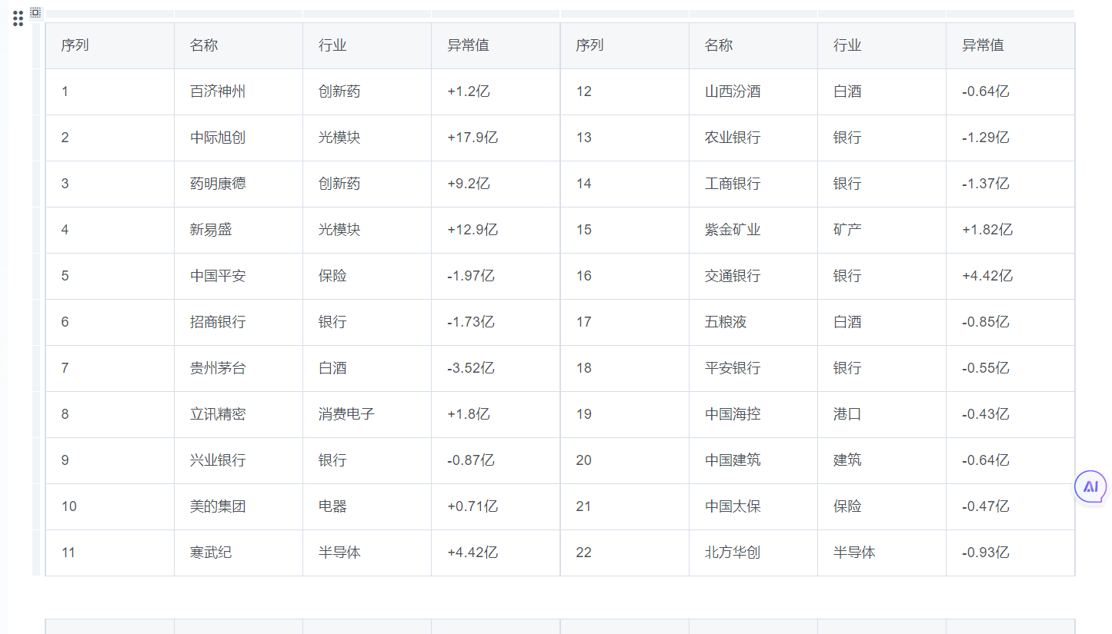Click the 百济神州 name cell
The image size is (1112, 634).
[218, 91]
